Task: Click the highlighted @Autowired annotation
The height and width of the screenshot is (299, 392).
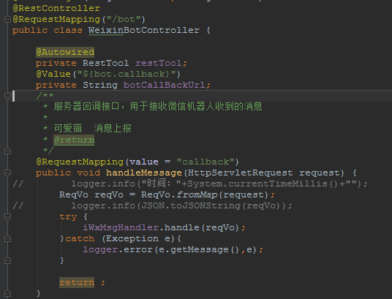Action: [65, 52]
